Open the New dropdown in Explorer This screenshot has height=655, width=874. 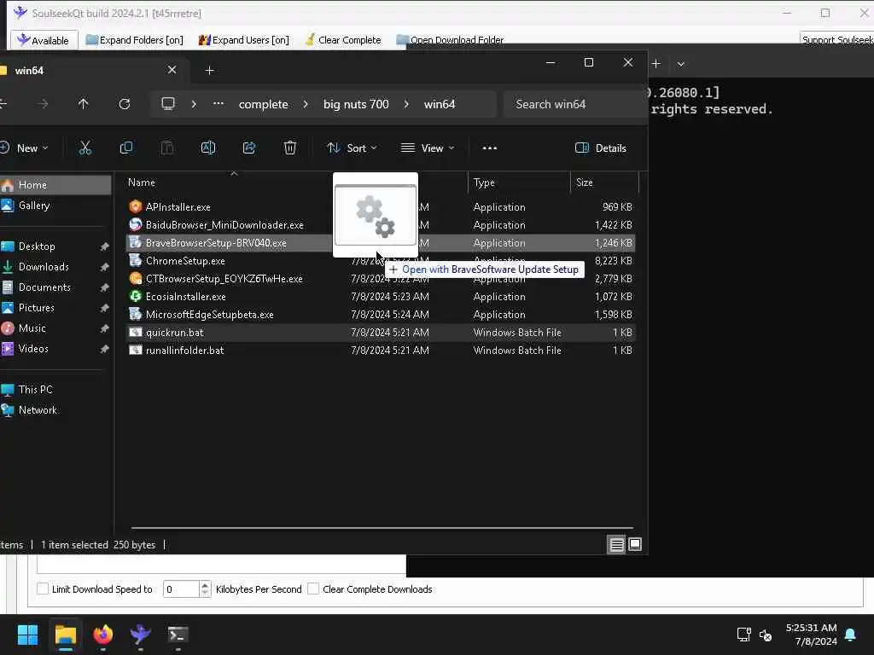25,148
